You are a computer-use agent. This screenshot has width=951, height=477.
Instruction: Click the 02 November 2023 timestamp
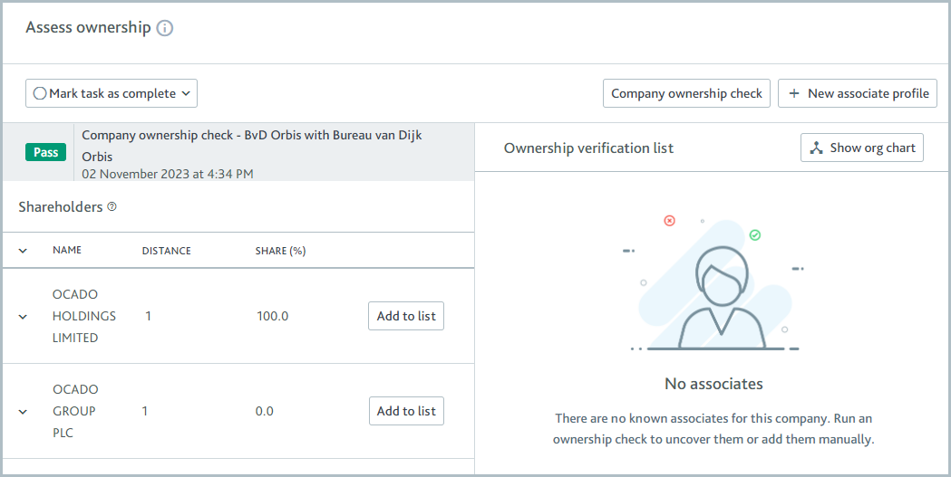click(168, 175)
